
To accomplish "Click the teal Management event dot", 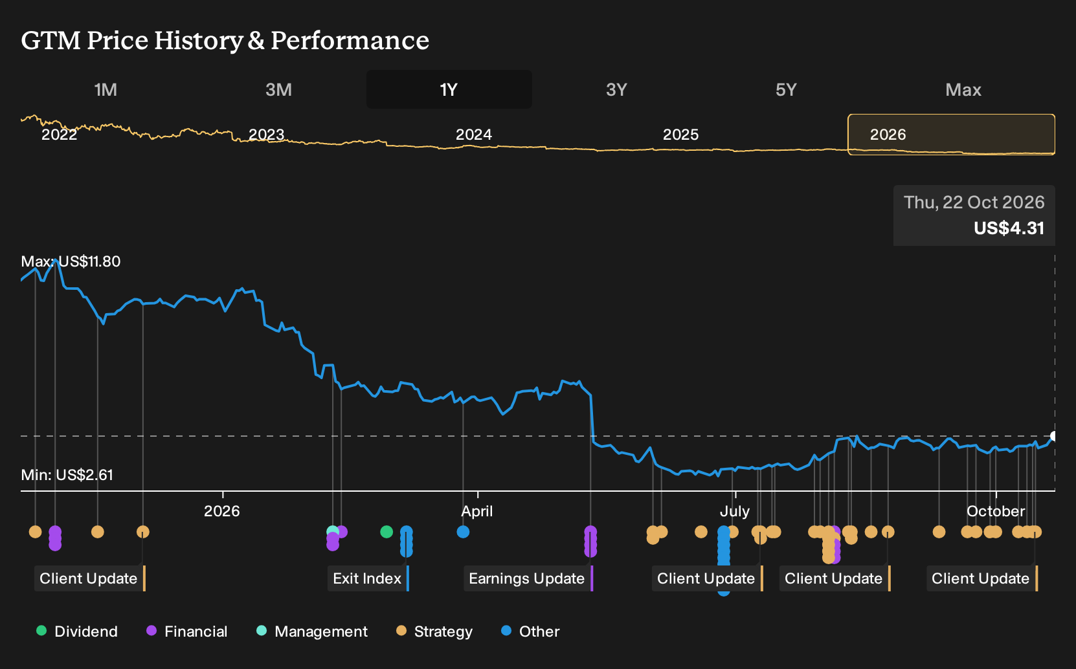I will 332,531.
